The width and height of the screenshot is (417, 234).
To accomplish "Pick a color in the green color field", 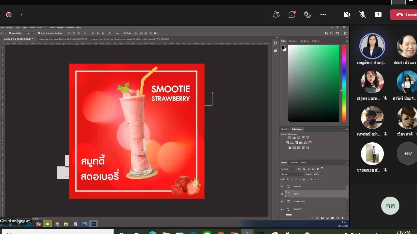I will coord(313,84).
